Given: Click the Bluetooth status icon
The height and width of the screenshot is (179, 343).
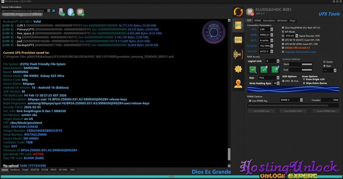Looking at the screenshot, I should point(71,12).
